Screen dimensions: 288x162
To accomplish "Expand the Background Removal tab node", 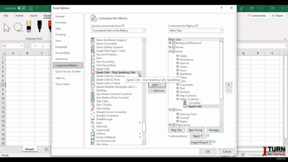I will tap(170, 43).
